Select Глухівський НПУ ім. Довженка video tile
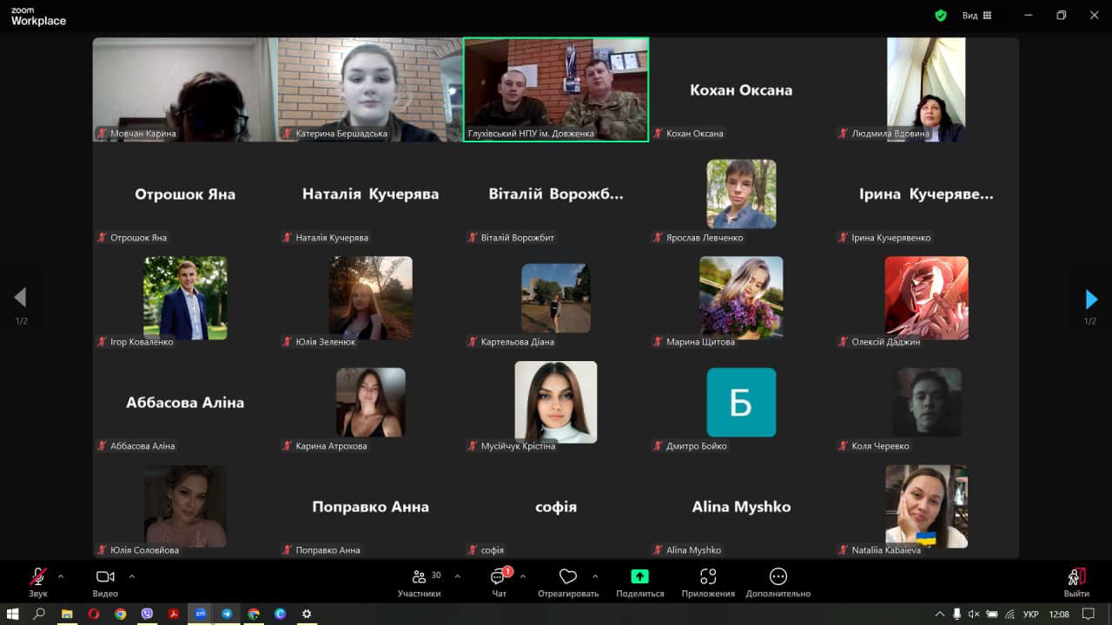The width and height of the screenshot is (1112, 625). click(x=556, y=89)
